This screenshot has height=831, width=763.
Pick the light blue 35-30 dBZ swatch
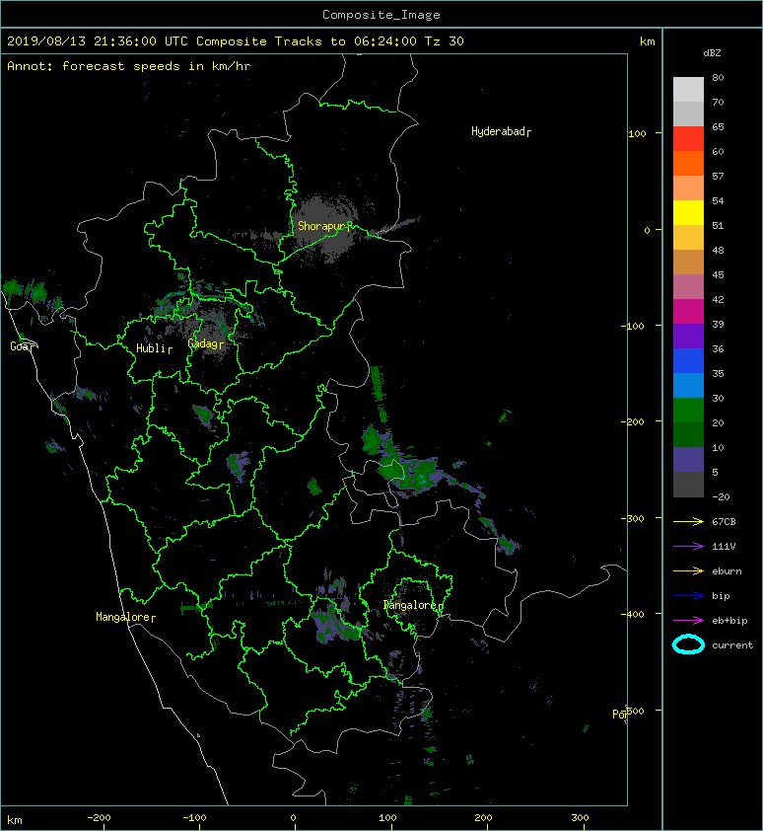(688, 385)
